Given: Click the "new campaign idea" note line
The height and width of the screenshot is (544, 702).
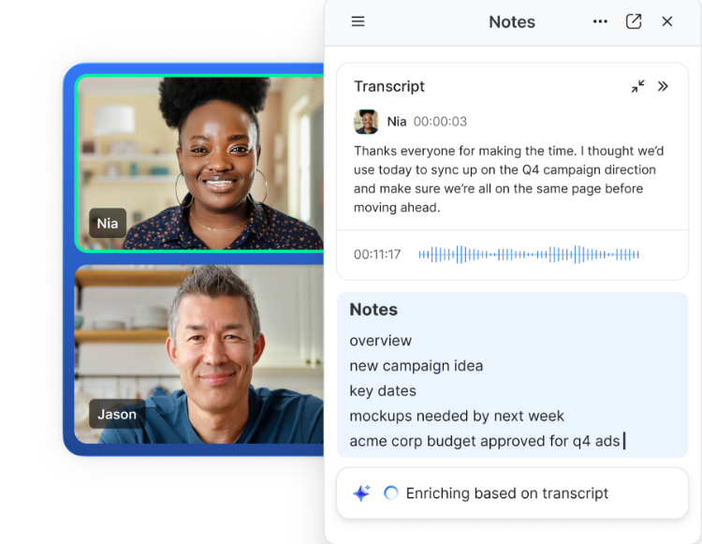Looking at the screenshot, I should pyautogui.click(x=417, y=366).
